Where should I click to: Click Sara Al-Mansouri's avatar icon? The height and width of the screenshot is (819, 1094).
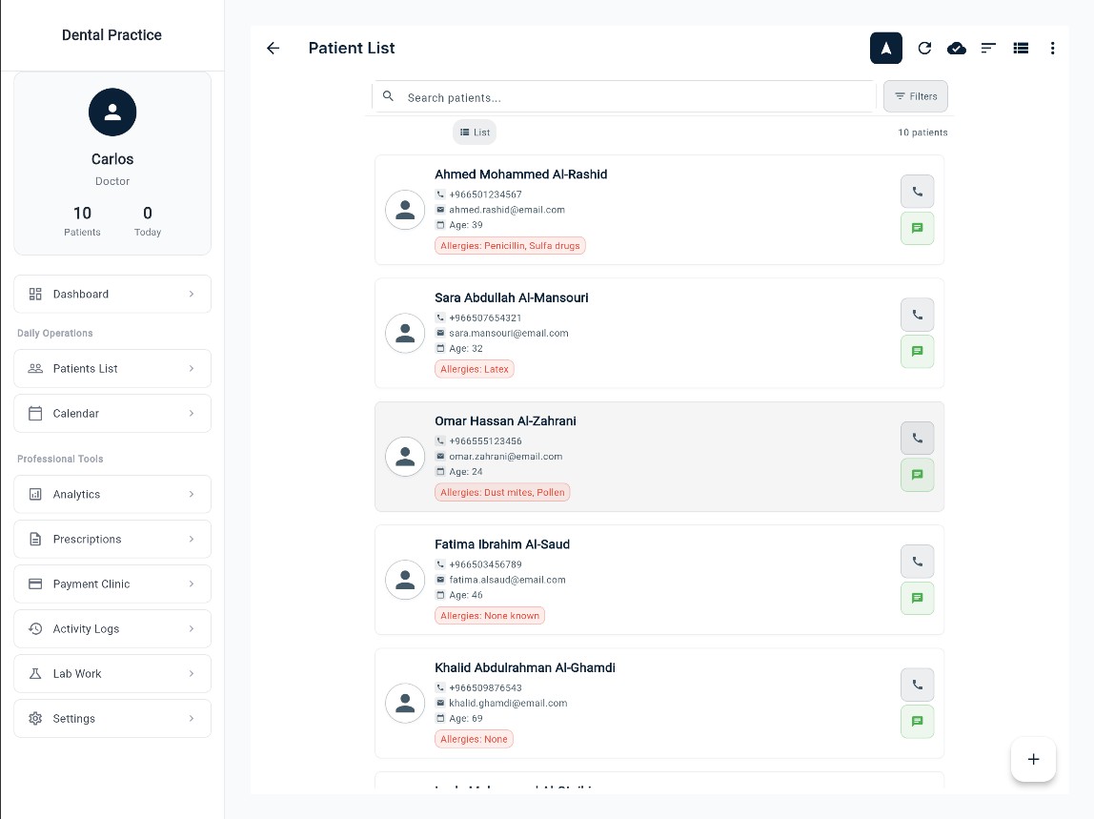tap(405, 333)
